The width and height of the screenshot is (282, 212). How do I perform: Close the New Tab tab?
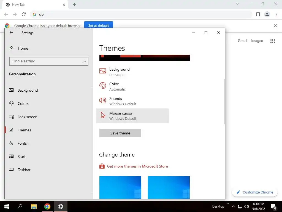pyautogui.click(x=64, y=5)
